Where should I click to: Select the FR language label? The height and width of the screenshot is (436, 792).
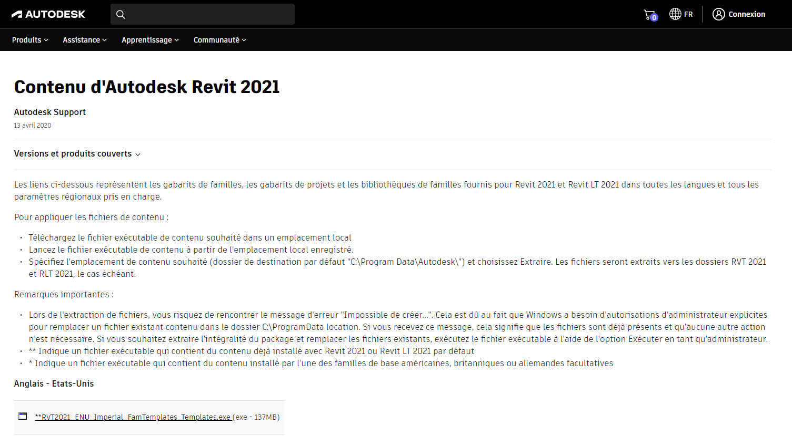[688, 14]
